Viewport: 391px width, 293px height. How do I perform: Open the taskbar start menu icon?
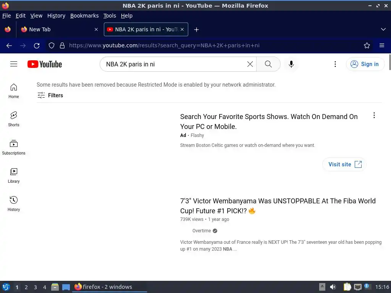pyautogui.click(x=6, y=287)
